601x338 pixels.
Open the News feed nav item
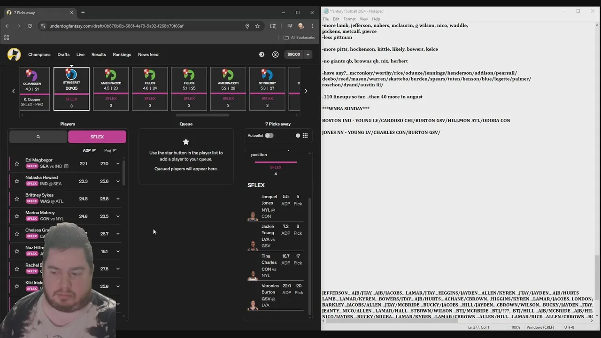click(148, 54)
